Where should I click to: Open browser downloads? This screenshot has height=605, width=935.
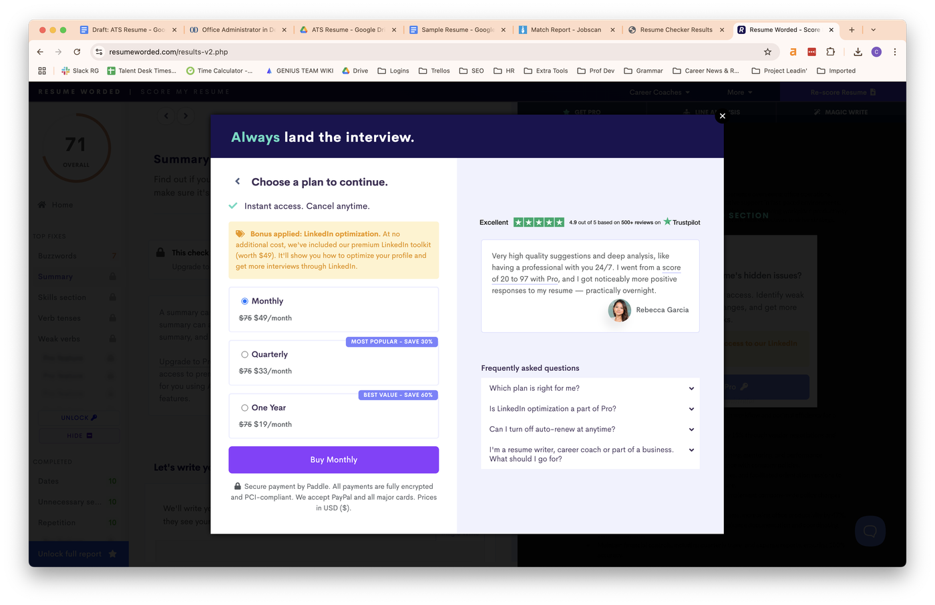coord(858,52)
